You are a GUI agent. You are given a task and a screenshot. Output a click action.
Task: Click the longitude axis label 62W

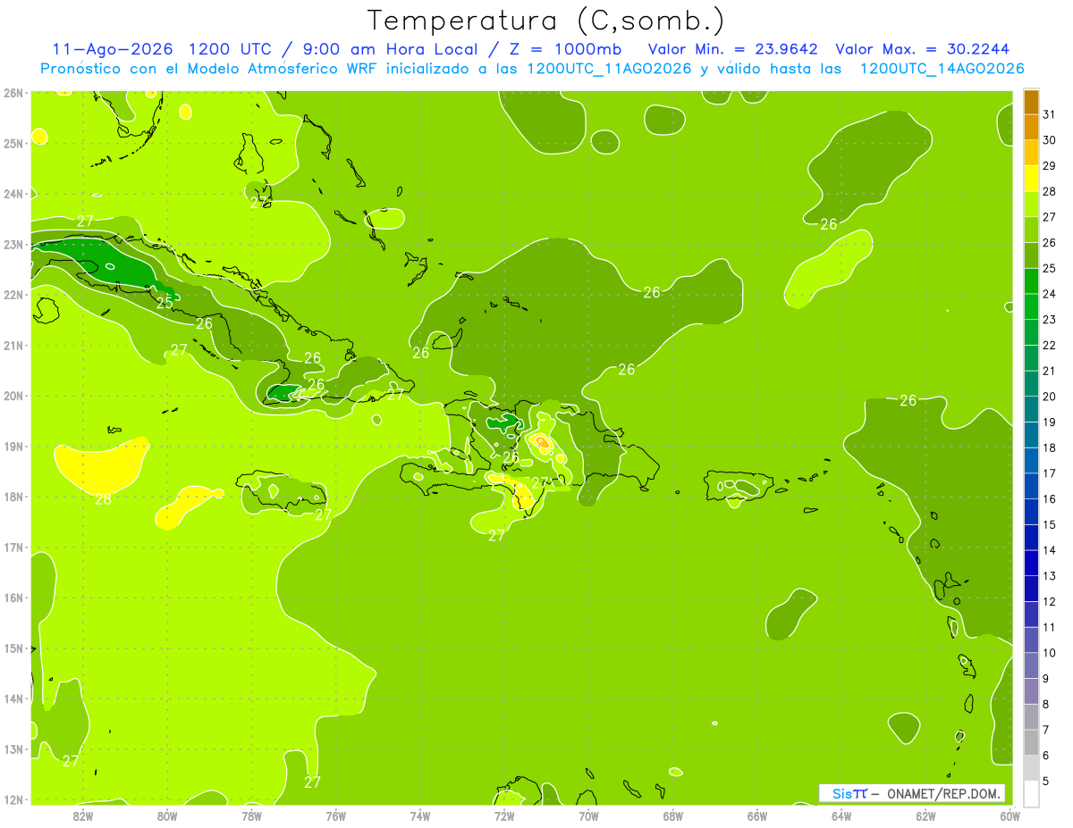[926, 815]
